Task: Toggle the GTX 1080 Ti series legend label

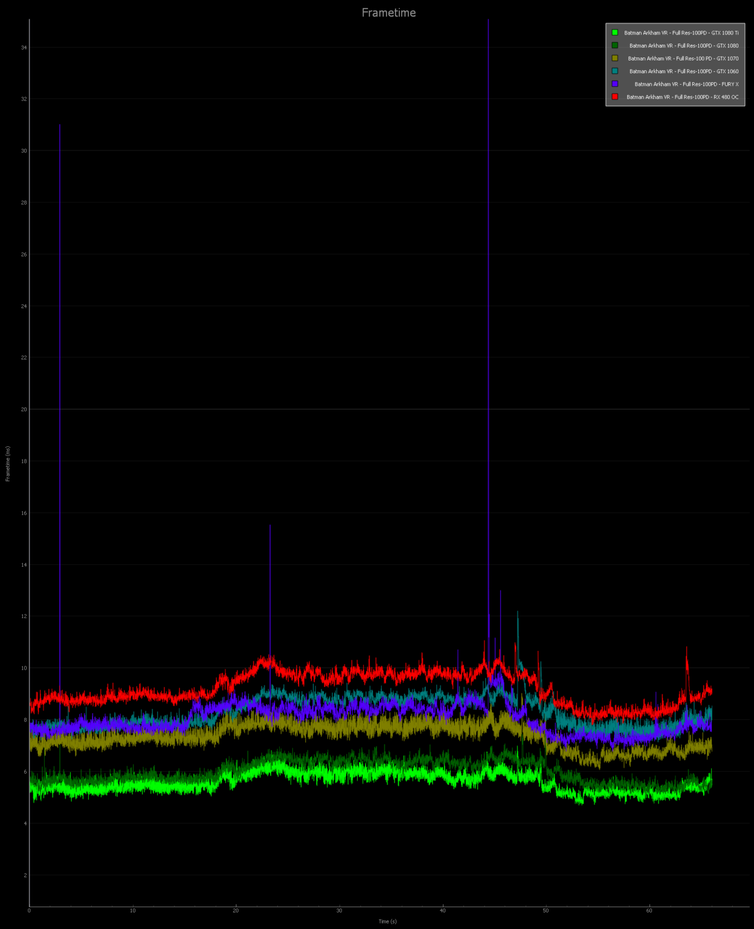Action: tap(681, 33)
